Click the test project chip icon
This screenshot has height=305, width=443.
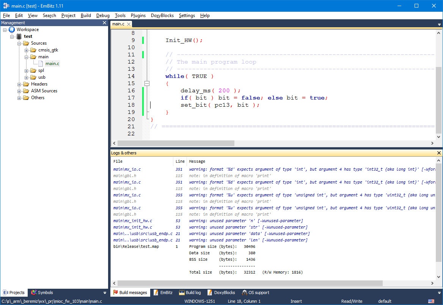coord(19,36)
